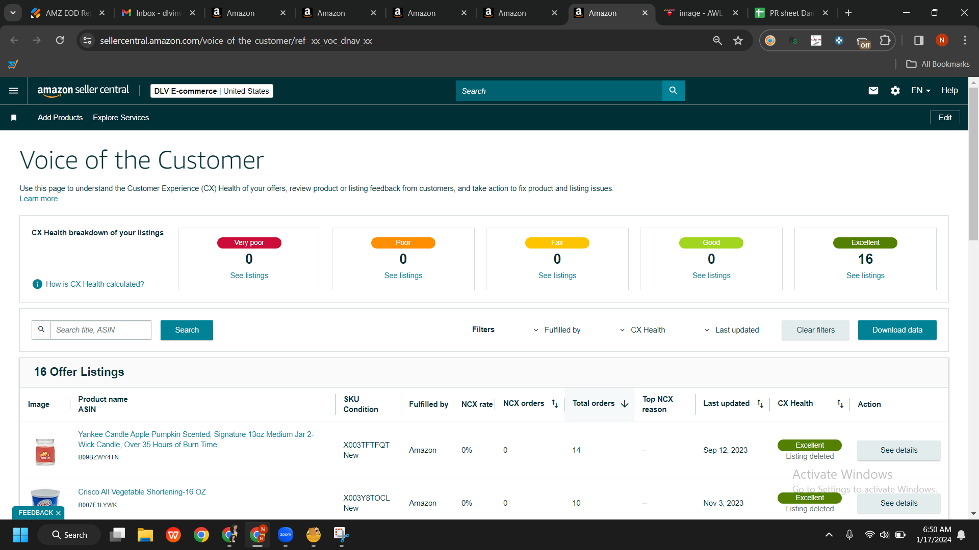979x550 pixels.
Task: Click the bookmark flag icon
Action: [x=14, y=118]
